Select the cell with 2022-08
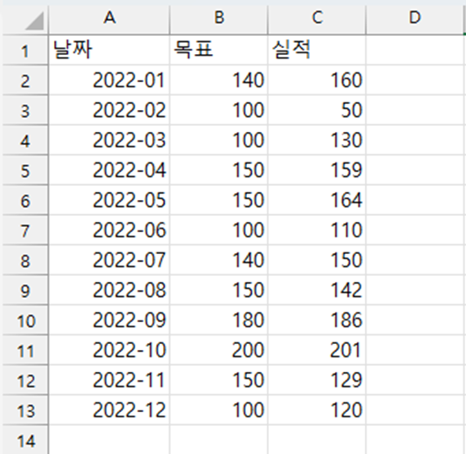 tap(109, 290)
